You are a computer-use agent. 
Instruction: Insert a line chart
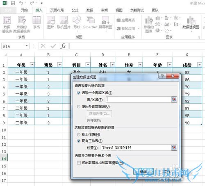[x=159, y=24]
